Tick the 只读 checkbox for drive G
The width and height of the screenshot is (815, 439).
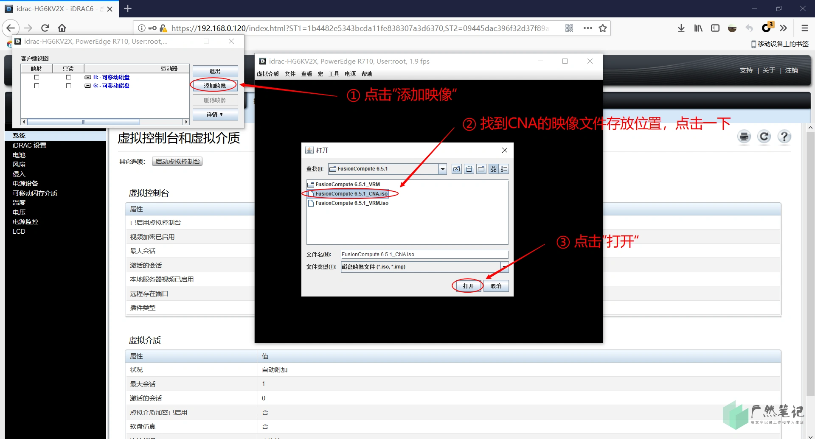[68, 86]
